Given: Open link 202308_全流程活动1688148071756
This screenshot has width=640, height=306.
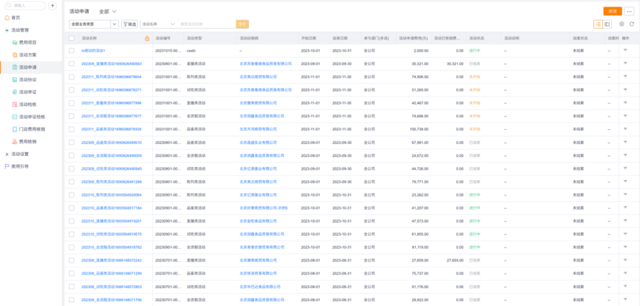Looking at the screenshot, I should [x=111, y=300].
